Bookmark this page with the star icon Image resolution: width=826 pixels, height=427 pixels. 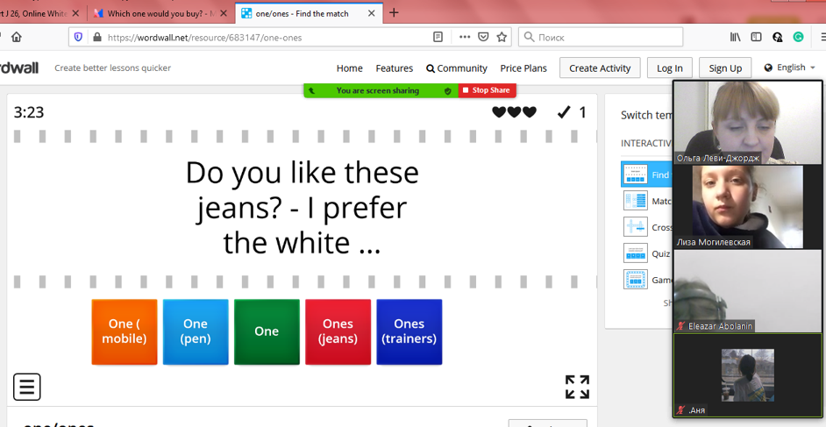pos(502,37)
